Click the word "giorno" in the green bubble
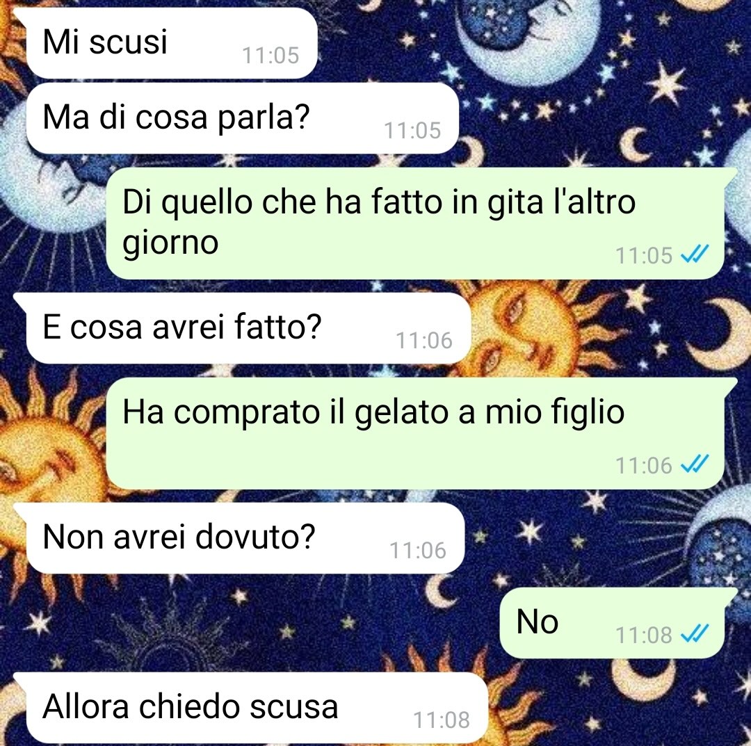Viewport: 751px width, 746px height. pyautogui.click(x=170, y=243)
